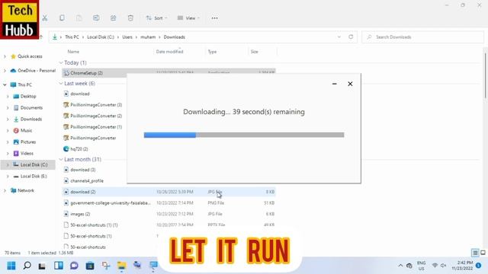Sort by the Type column header
The image size is (488, 274).
(x=212, y=52)
